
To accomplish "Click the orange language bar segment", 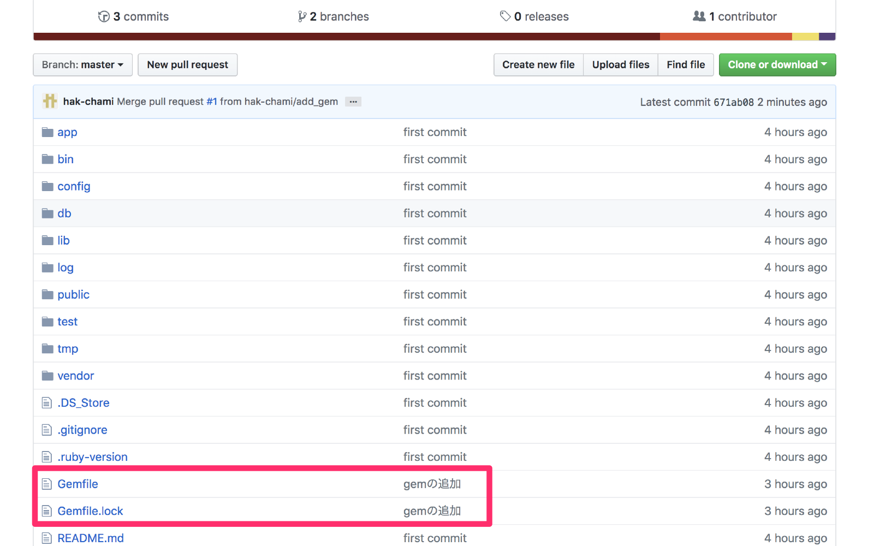I will tap(726, 37).
